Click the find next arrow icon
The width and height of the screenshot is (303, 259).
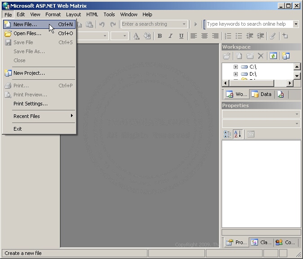(x=196, y=24)
